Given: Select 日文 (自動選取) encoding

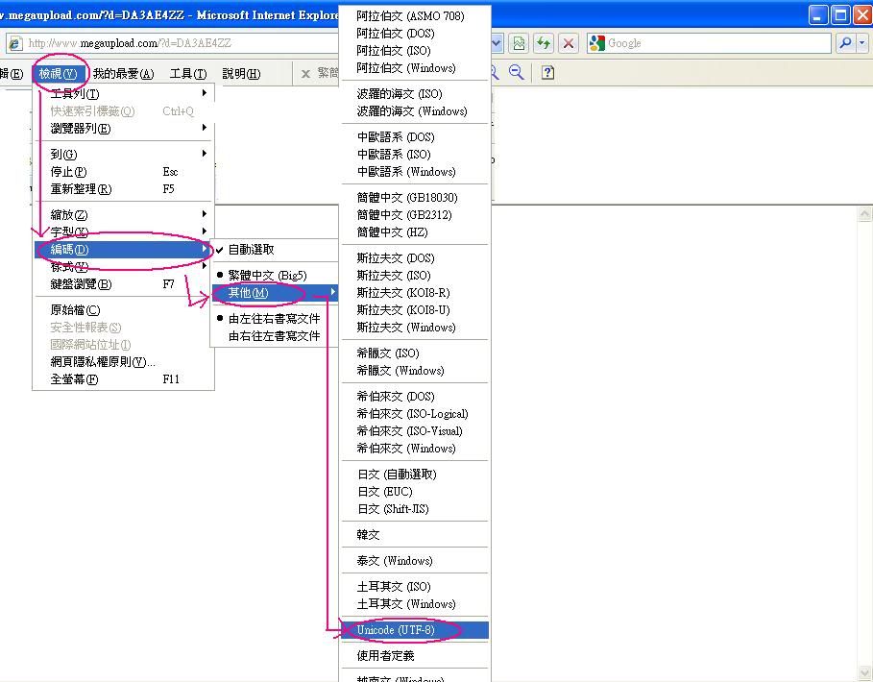Looking at the screenshot, I should [415, 475].
